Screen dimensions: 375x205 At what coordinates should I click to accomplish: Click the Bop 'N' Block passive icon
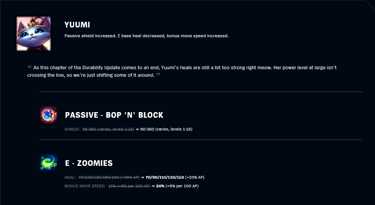pos(49,115)
